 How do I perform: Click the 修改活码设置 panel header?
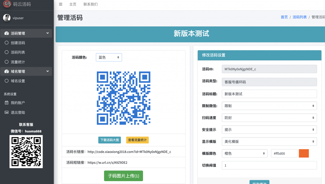(x=260, y=55)
